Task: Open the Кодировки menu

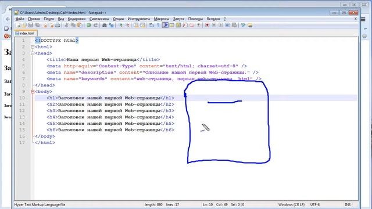Action: click(77, 19)
